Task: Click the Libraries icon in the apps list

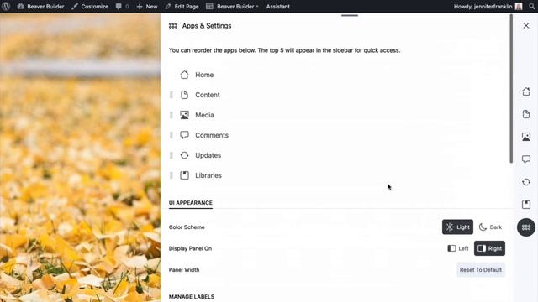Action: (x=184, y=175)
